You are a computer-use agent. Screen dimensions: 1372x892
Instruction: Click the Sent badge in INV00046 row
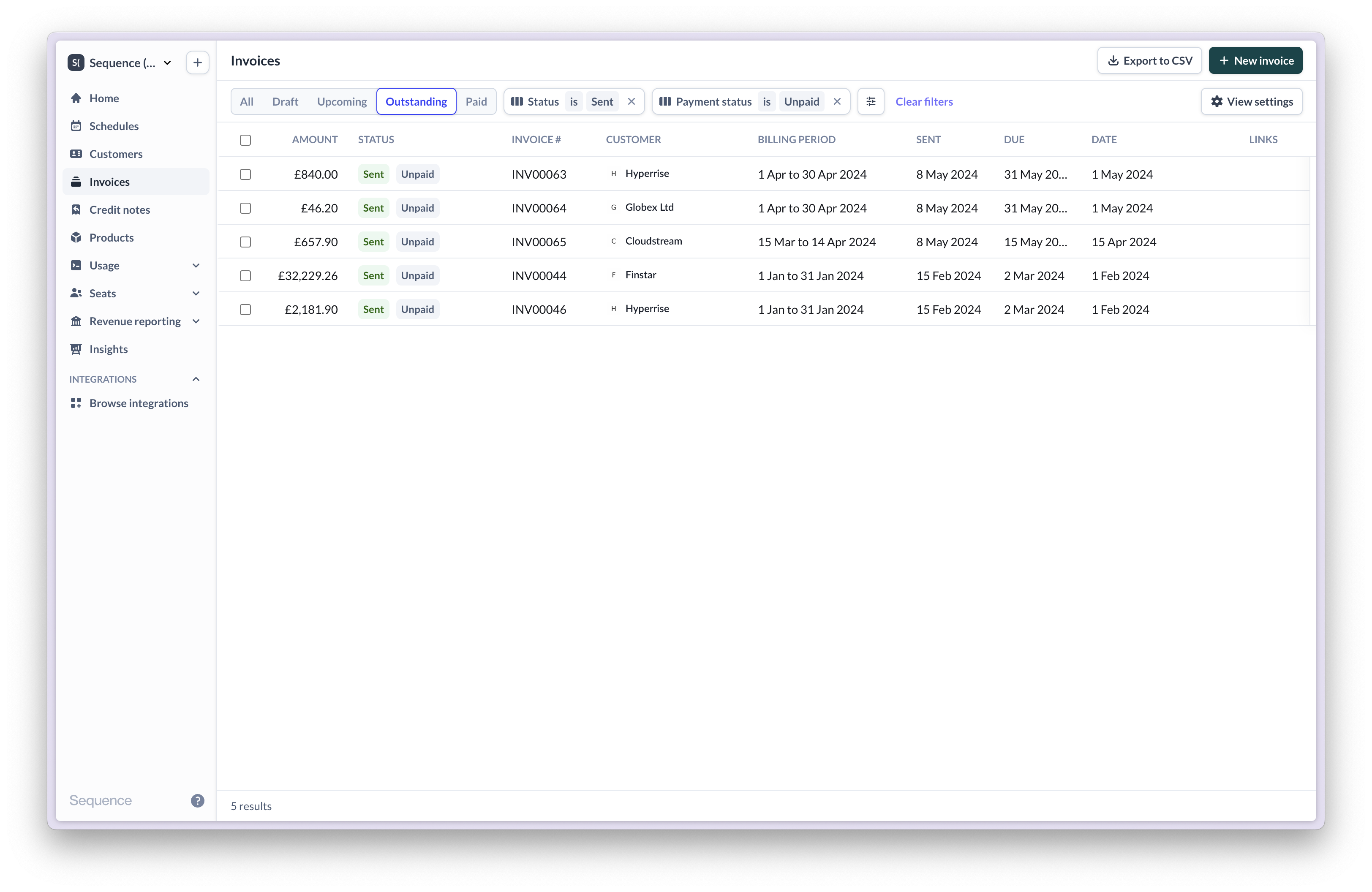point(373,310)
